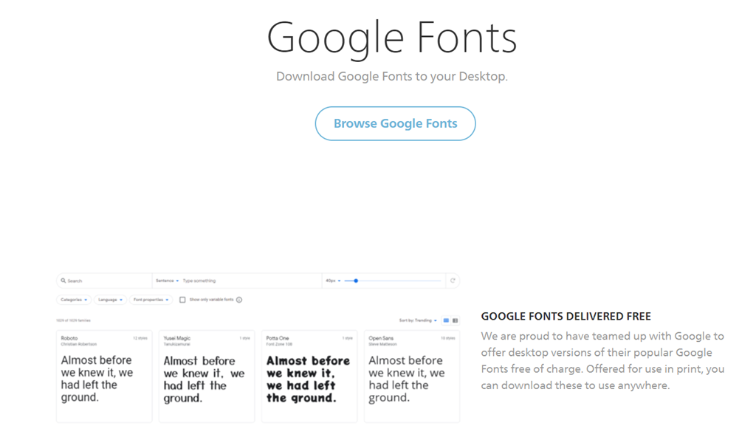Click the '10 styles' label on Open Sans
This screenshot has height=440, width=756.
click(448, 338)
